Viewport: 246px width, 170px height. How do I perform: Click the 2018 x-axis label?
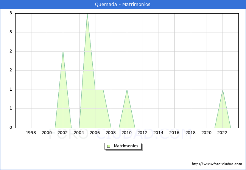[190, 133]
